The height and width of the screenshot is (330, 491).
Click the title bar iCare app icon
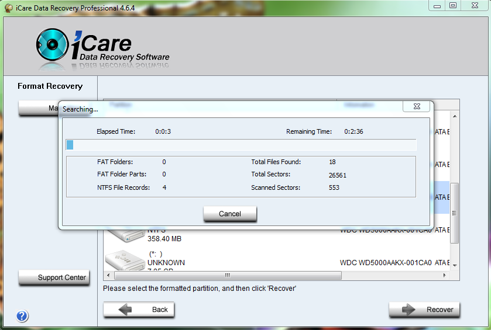pos(8,8)
